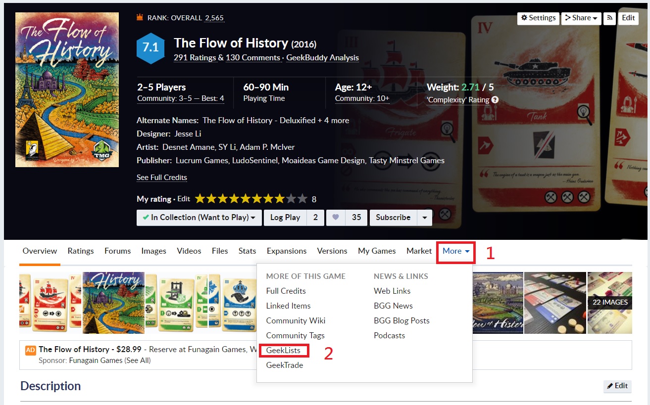
Task: Open publisher Lucrum Games link
Action: [x=202, y=161]
